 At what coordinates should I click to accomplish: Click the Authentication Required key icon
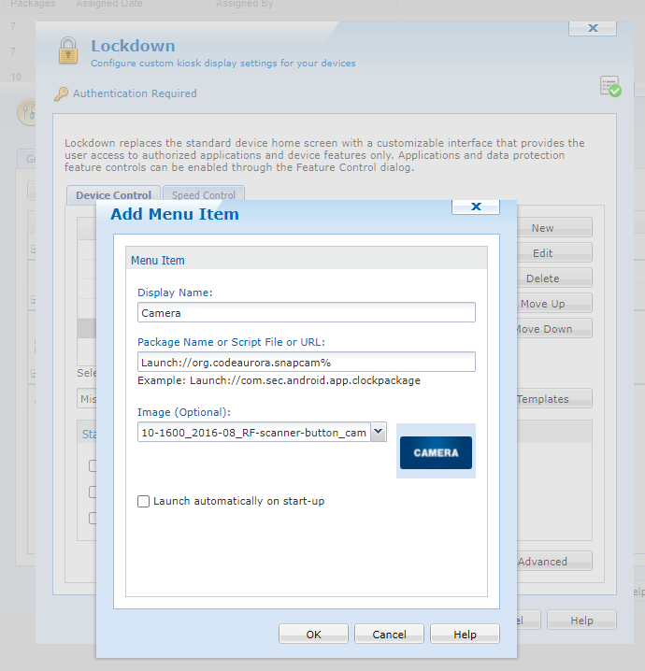coord(62,93)
